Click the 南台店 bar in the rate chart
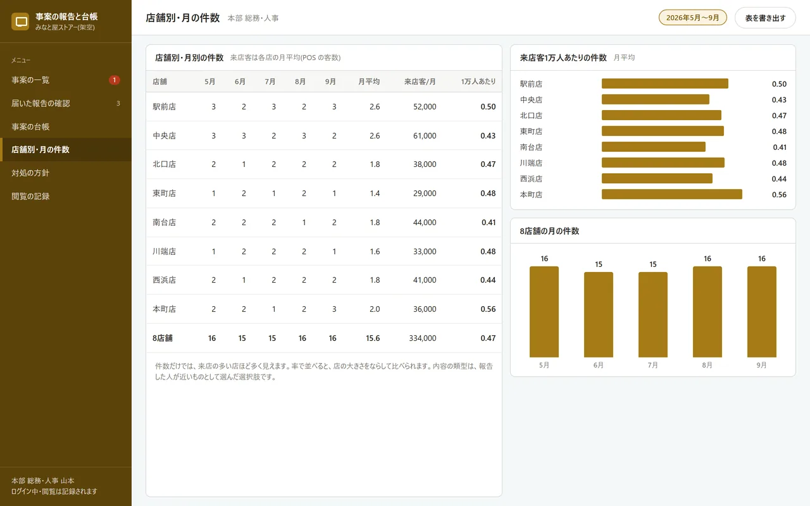Image resolution: width=810 pixels, height=506 pixels. [x=654, y=147]
